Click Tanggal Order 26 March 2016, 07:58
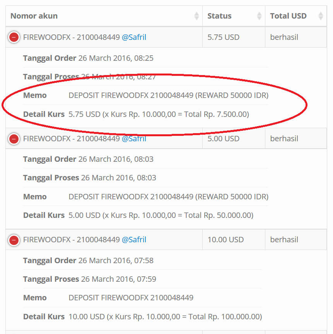The height and width of the screenshot is (334, 333). point(88,260)
